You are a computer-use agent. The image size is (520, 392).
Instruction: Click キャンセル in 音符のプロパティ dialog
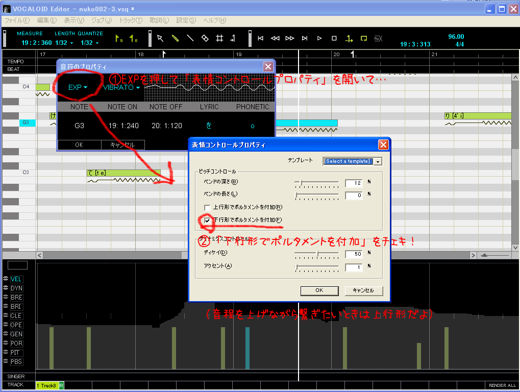pyautogui.click(x=122, y=145)
